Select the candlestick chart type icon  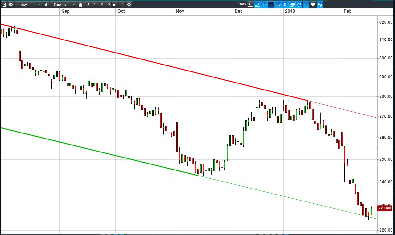click(285, 4)
